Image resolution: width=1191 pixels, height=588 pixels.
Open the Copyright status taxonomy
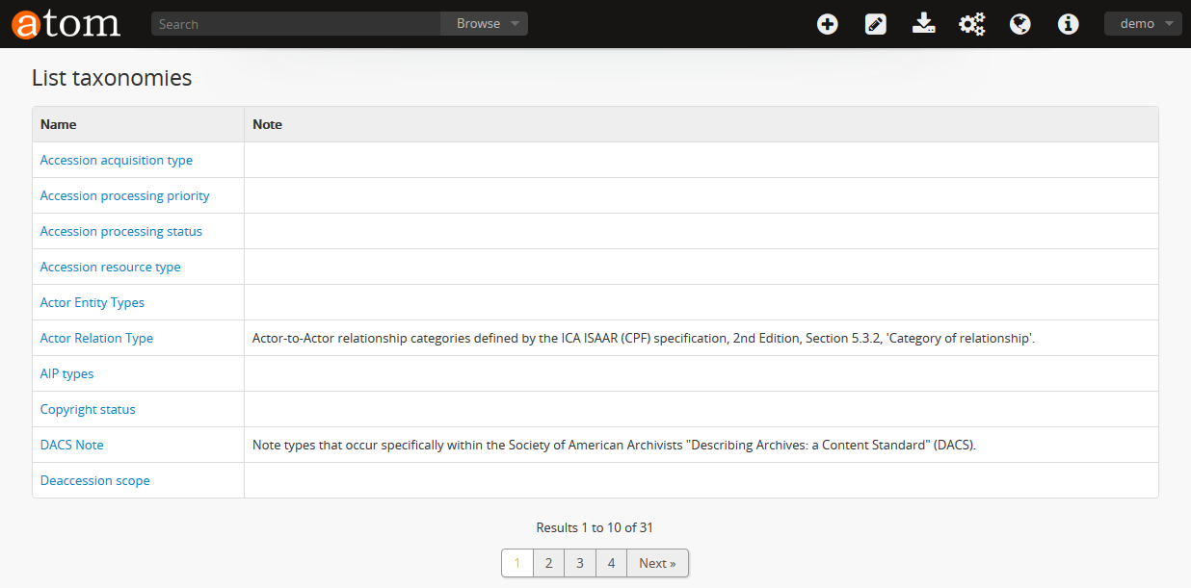coord(88,410)
